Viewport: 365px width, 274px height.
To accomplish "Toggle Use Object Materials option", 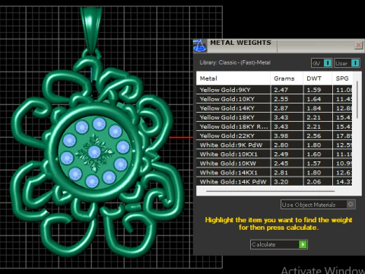I will (318, 205).
